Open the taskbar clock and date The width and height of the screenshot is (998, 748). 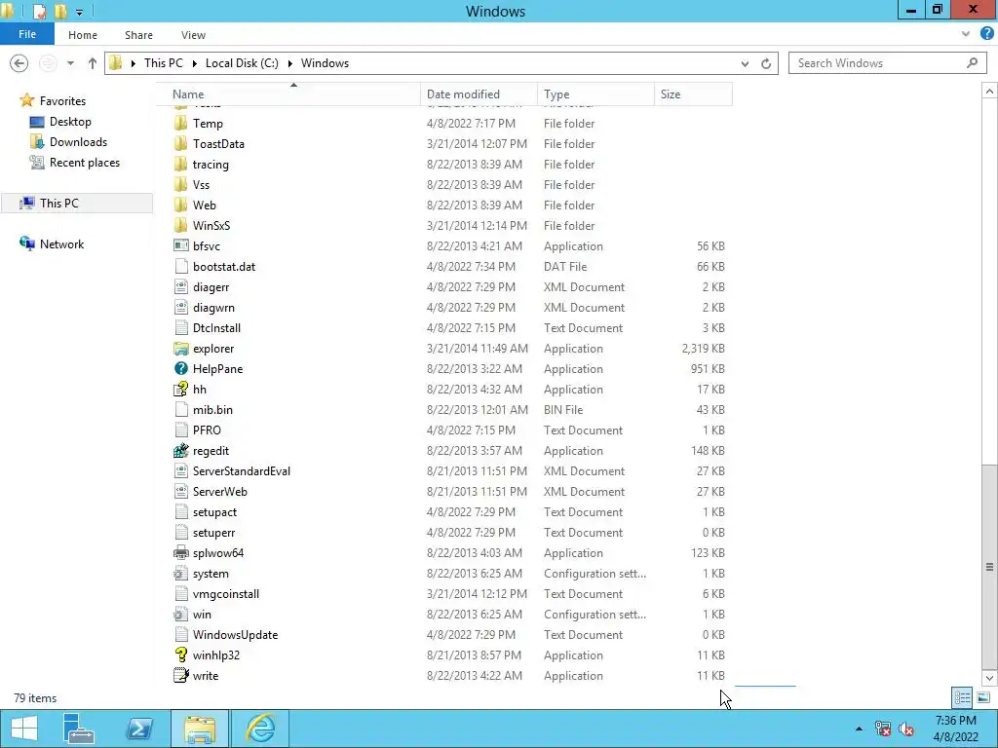click(x=955, y=729)
